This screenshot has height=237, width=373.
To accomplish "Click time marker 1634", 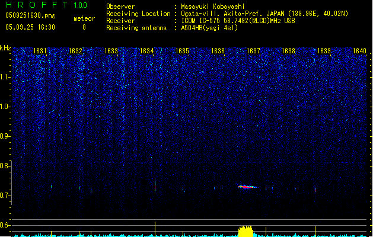I will coord(147,51).
